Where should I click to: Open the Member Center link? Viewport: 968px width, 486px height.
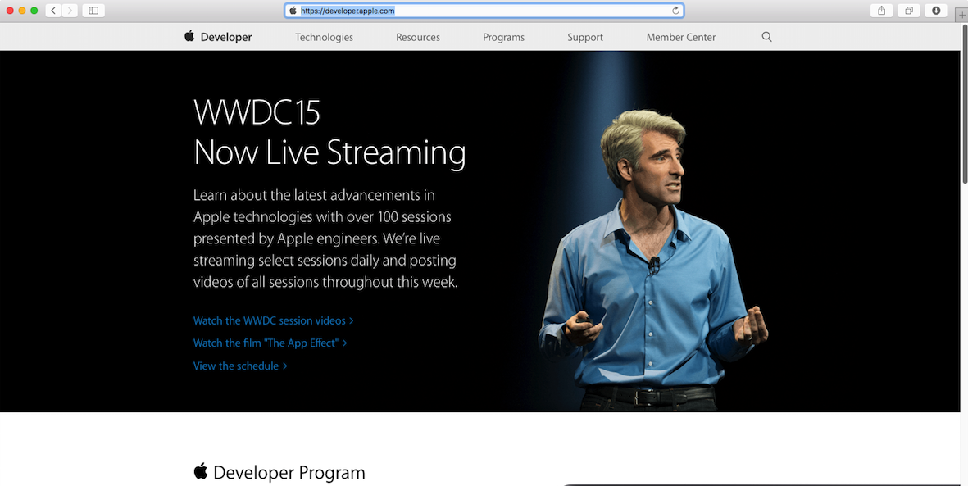[x=680, y=37]
